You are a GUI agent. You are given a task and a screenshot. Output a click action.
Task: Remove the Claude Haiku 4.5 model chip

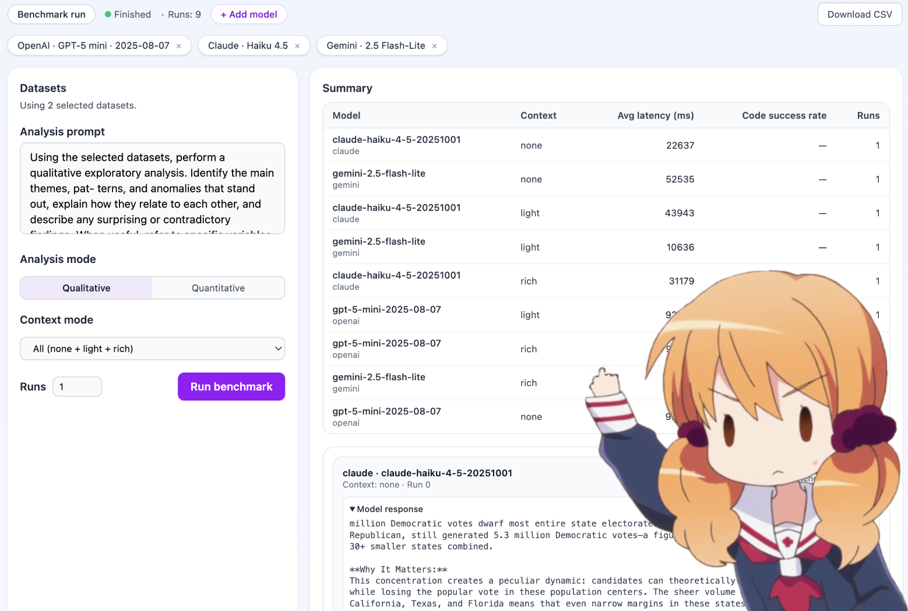click(x=297, y=46)
